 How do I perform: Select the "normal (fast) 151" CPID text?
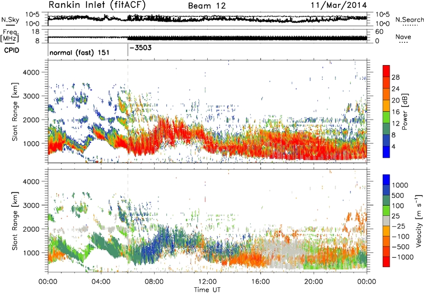[79, 52]
